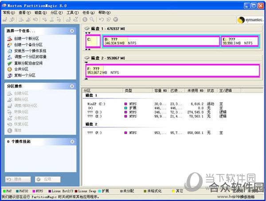Select the ??? (E:) list row
Screen dimensions: 266x201
[x=157, y=116]
